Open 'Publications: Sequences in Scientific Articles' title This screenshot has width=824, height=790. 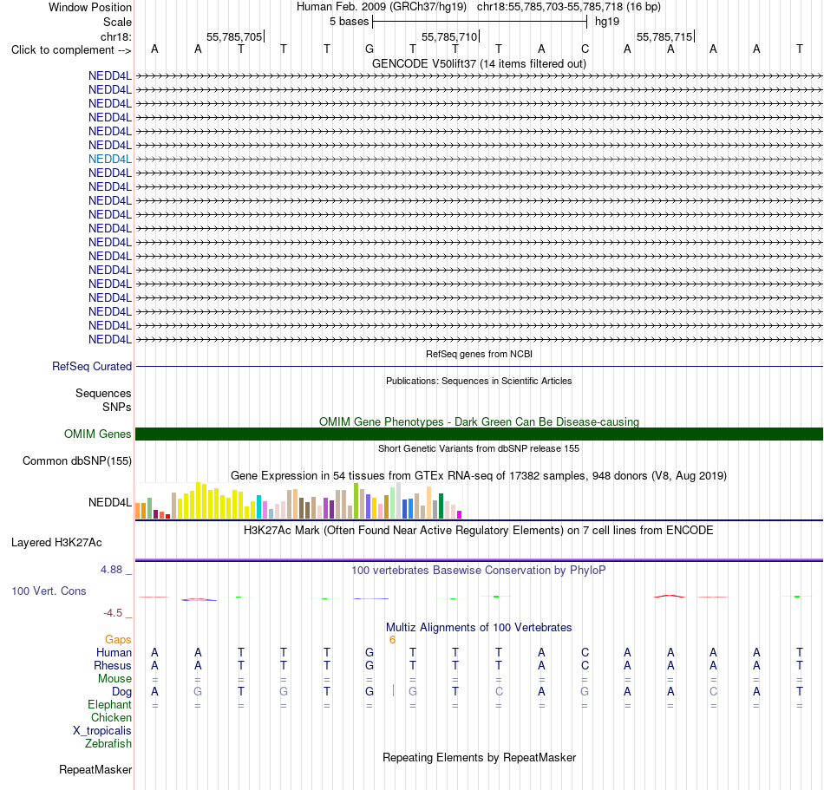[x=479, y=381]
